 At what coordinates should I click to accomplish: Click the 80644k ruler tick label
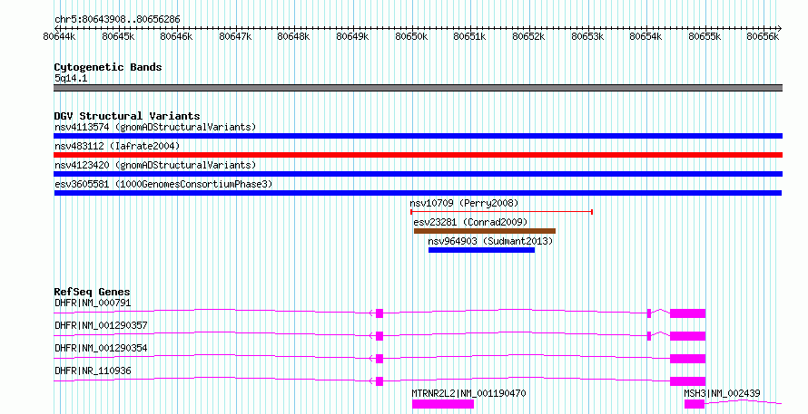(60, 36)
